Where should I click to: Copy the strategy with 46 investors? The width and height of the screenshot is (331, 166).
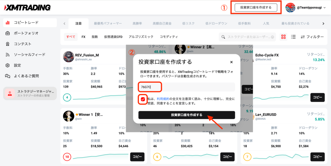click(227, 157)
